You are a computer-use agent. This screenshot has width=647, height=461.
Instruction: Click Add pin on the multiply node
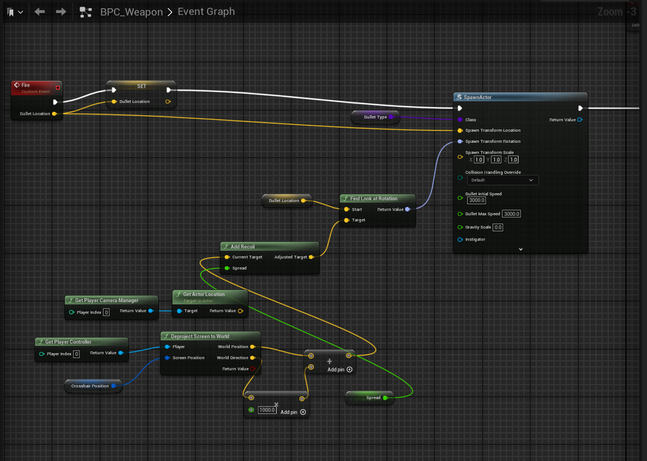click(x=293, y=412)
